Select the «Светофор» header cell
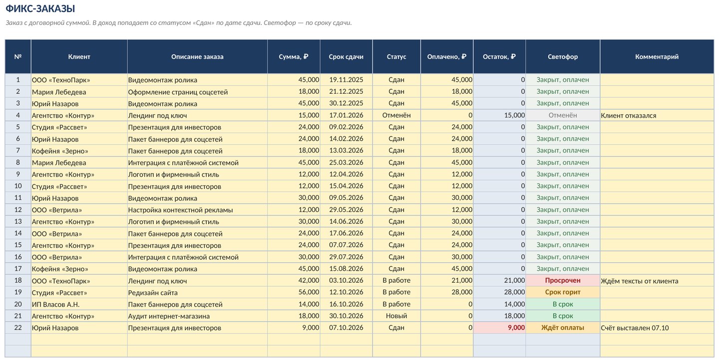Image resolution: width=719 pixels, height=362 pixels. (563, 57)
